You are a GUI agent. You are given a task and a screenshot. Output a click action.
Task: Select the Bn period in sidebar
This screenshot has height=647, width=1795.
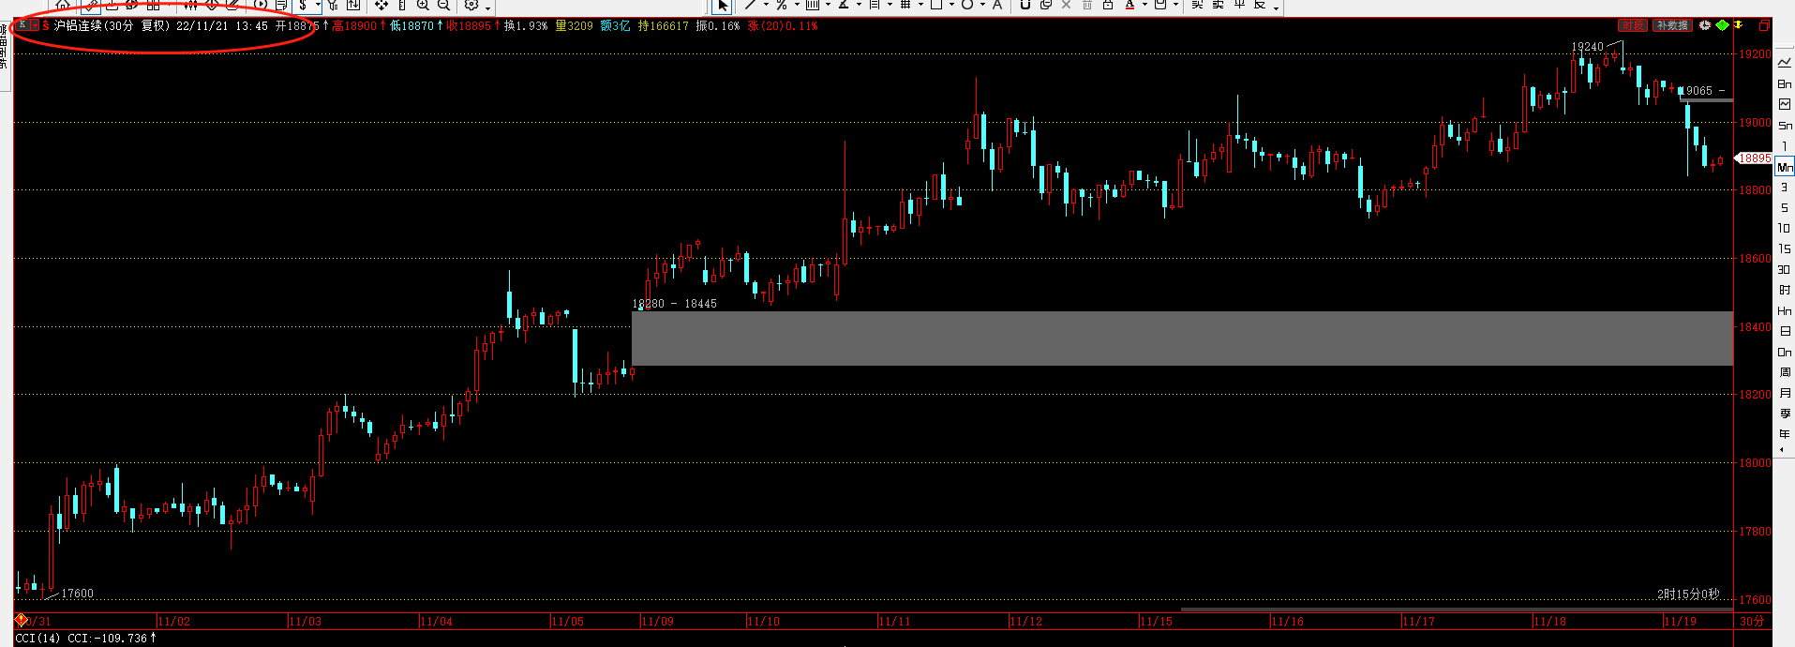(x=1784, y=83)
